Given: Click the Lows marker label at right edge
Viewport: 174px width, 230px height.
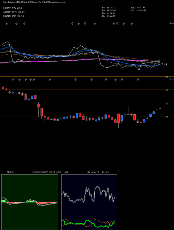Looking at the screenshot, I should [x=171, y=79].
